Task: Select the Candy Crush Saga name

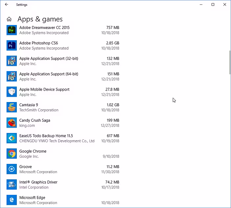Action: pos(35,120)
